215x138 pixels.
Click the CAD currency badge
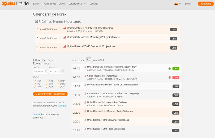pos(176,95)
